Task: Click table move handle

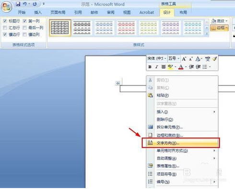Action: pos(117,83)
